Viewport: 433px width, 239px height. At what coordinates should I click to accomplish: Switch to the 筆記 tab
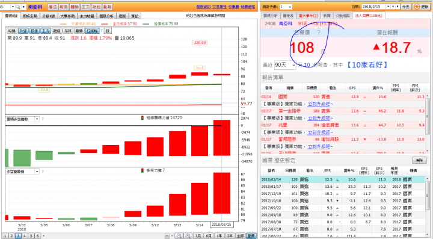pos(135,16)
